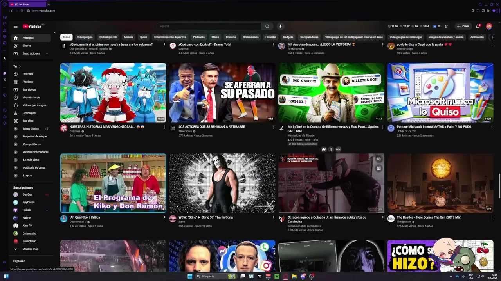Open options for The Beatles video
The height and width of the screenshot is (281, 501).
[x=492, y=218]
